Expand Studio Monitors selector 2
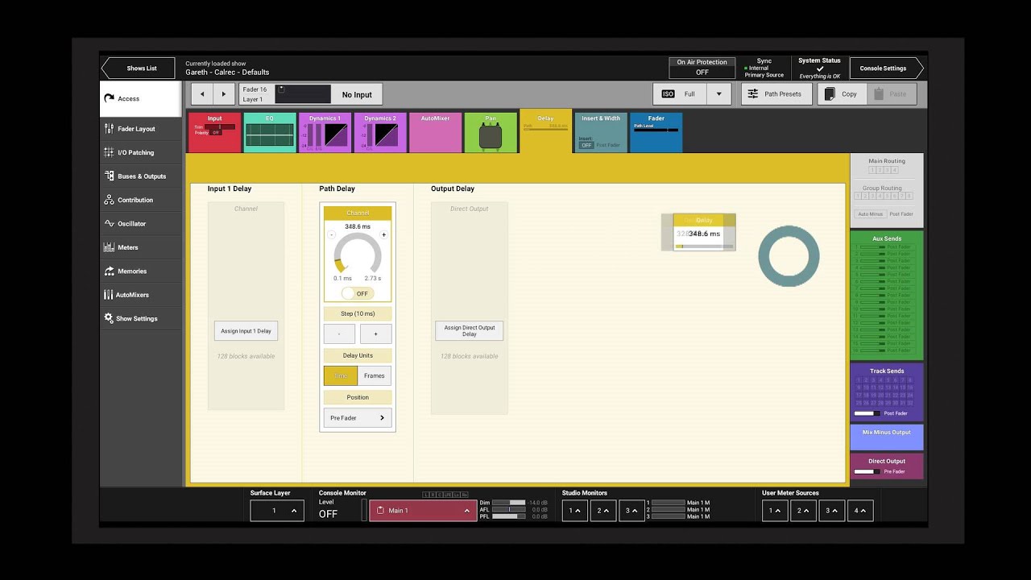 (603, 511)
